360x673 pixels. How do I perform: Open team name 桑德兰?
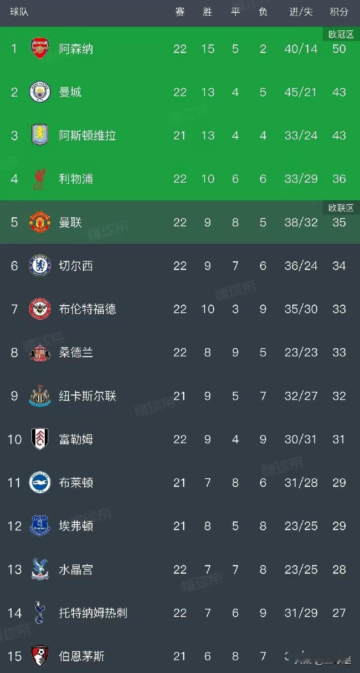tap(76, 352)
